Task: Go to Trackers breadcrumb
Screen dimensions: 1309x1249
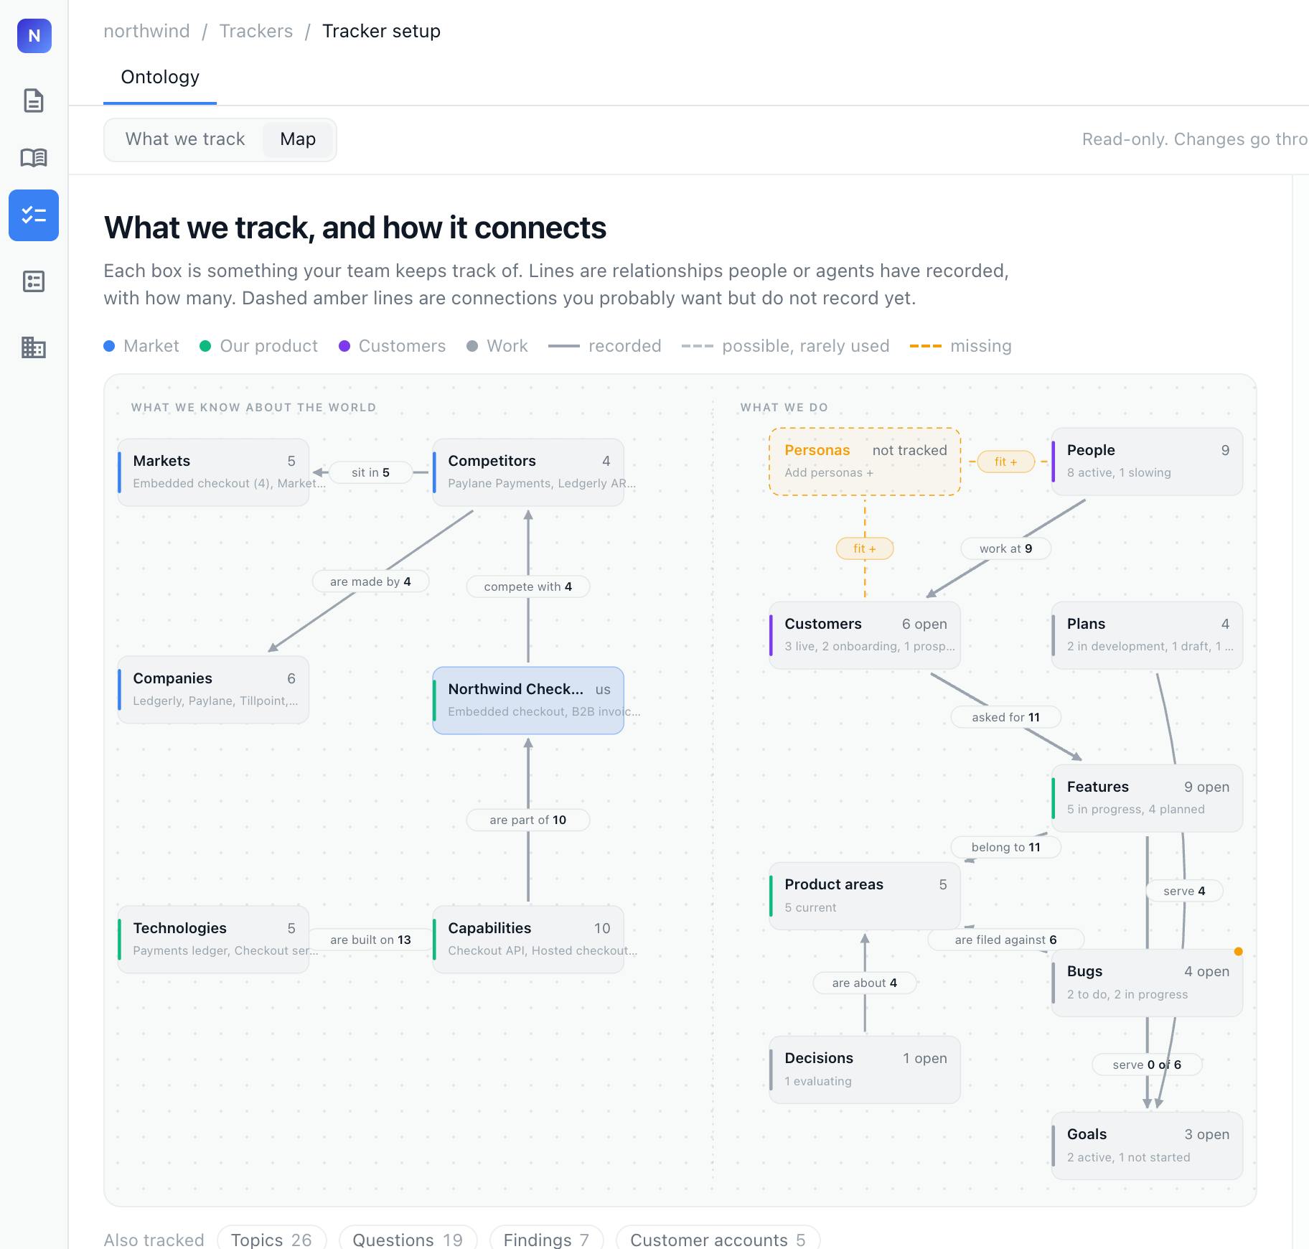Action: 256,31
